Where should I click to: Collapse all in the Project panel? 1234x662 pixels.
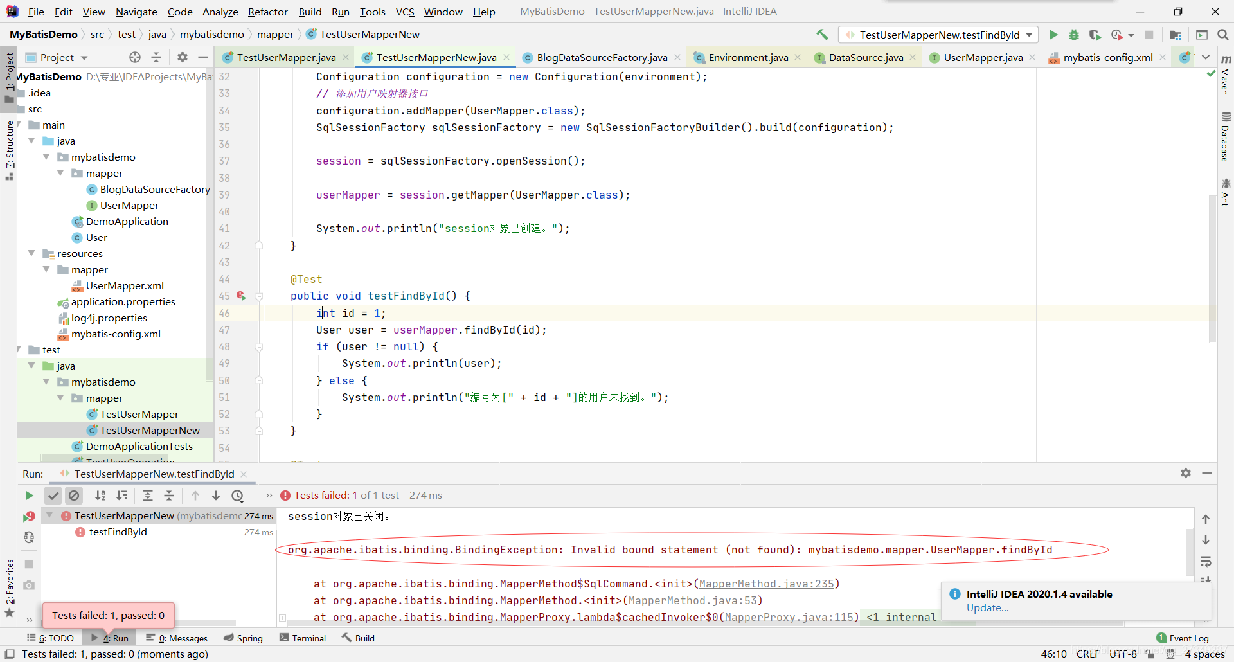point(156,57)
